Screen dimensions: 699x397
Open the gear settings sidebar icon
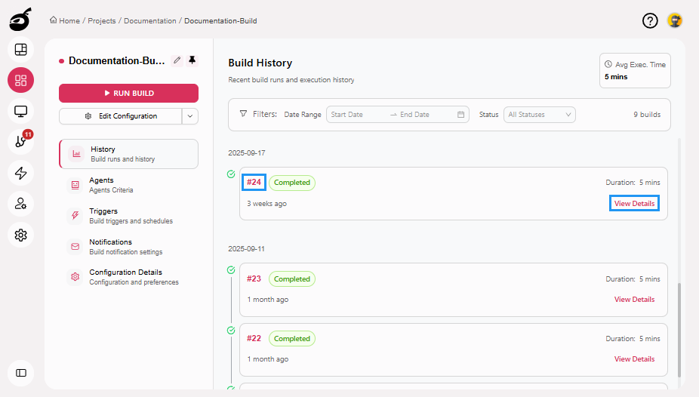(x=20, y=235)
